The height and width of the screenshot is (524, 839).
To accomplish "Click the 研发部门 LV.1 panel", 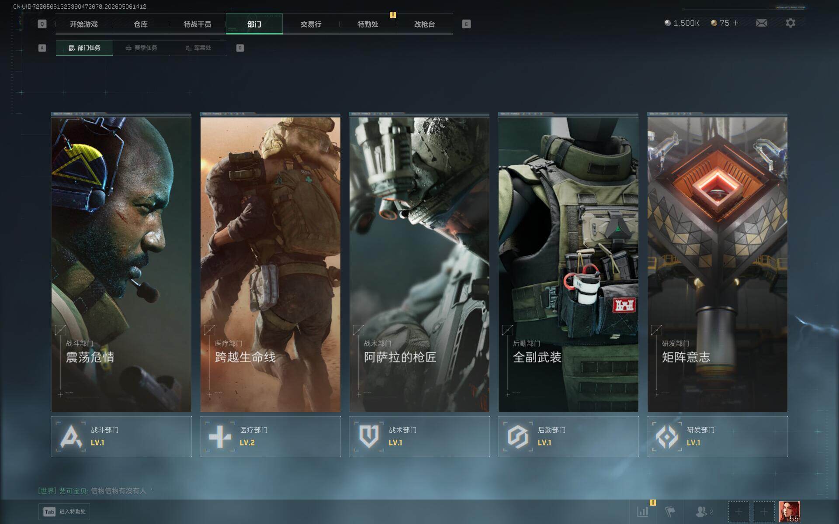I will pos(718,437).
